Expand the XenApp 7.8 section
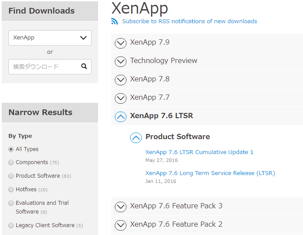The width and height of the screenshot is (303, 235). [120, 80]
